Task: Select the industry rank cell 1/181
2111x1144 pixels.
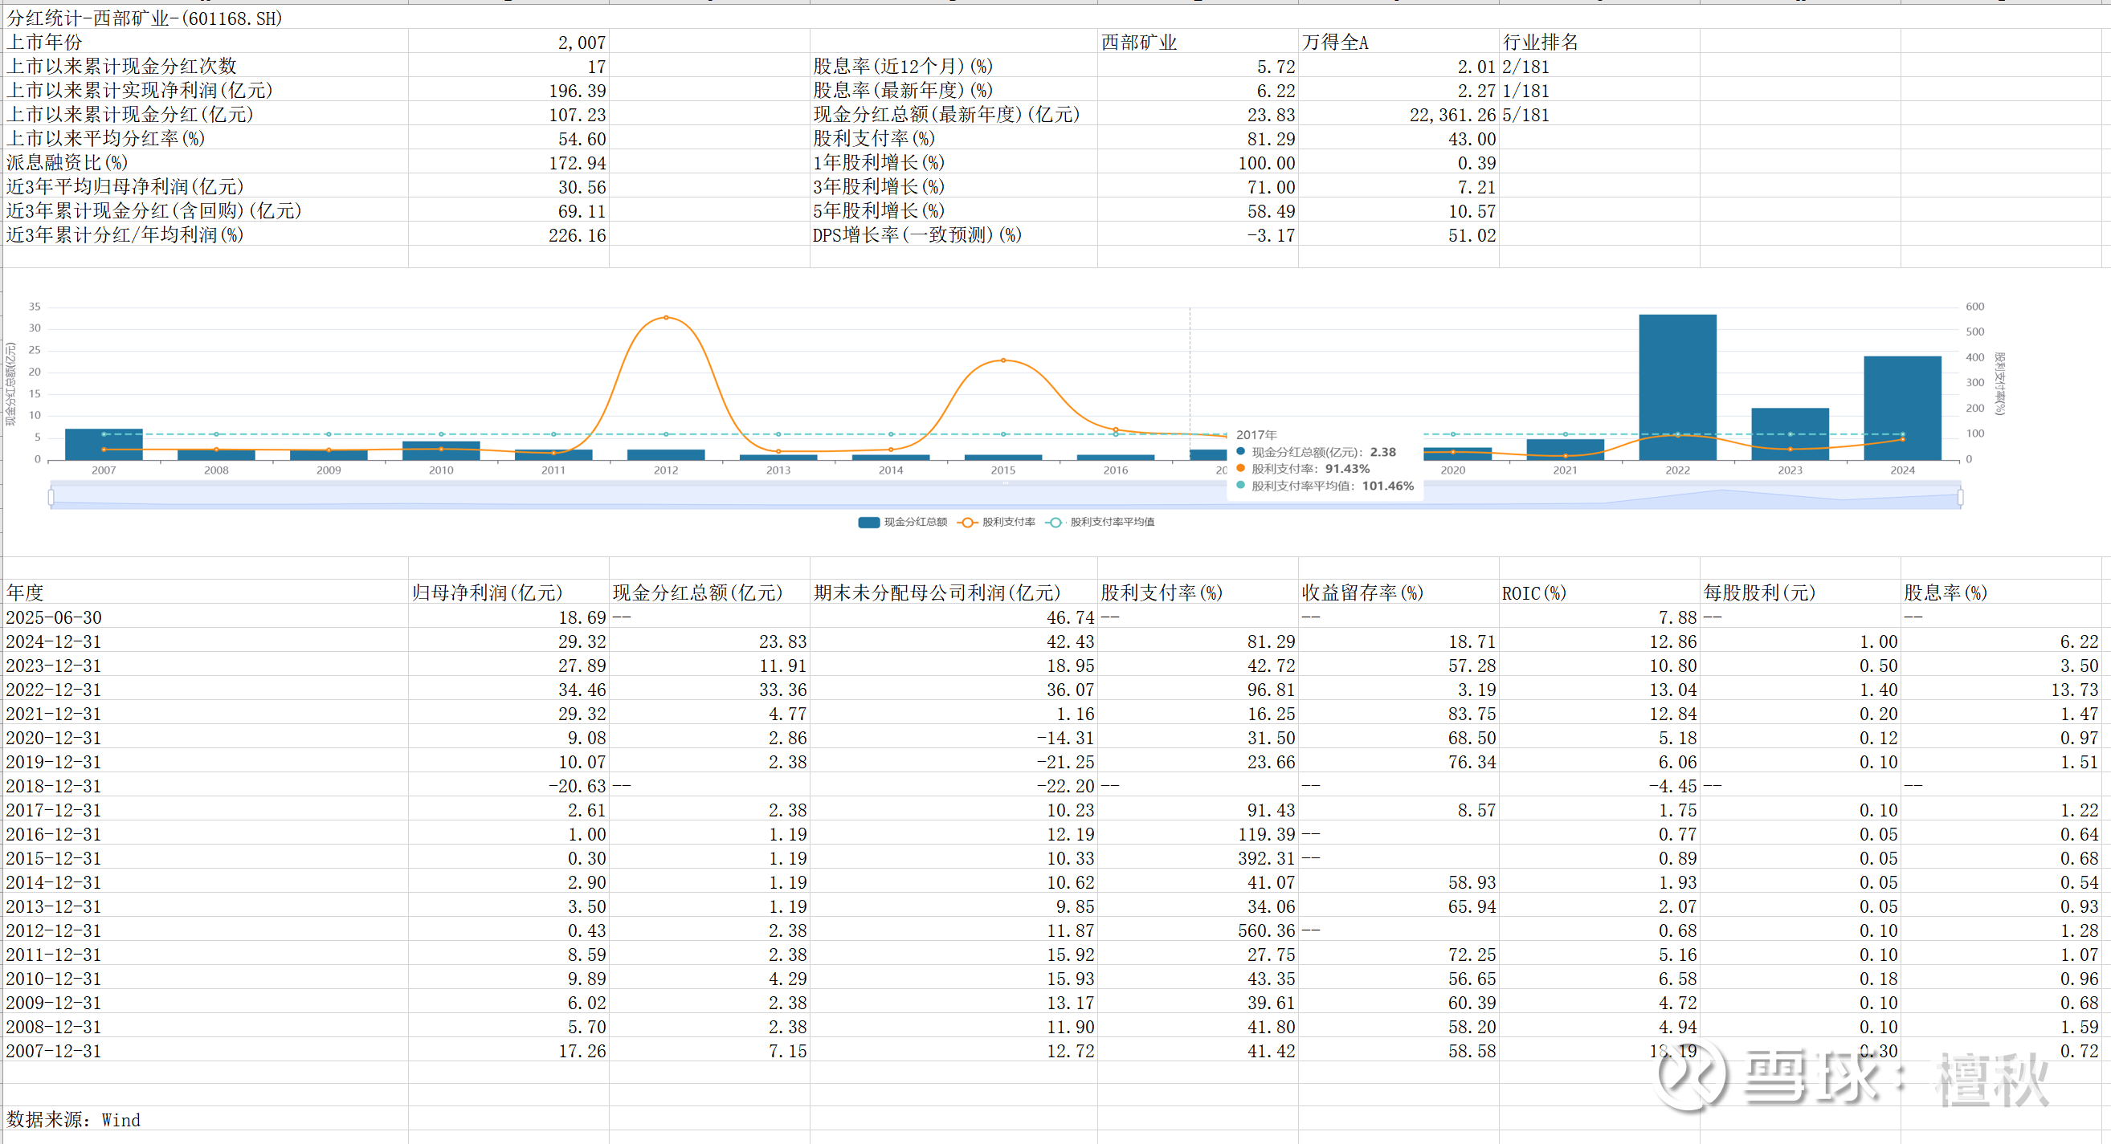Action: pos(1599,90)
